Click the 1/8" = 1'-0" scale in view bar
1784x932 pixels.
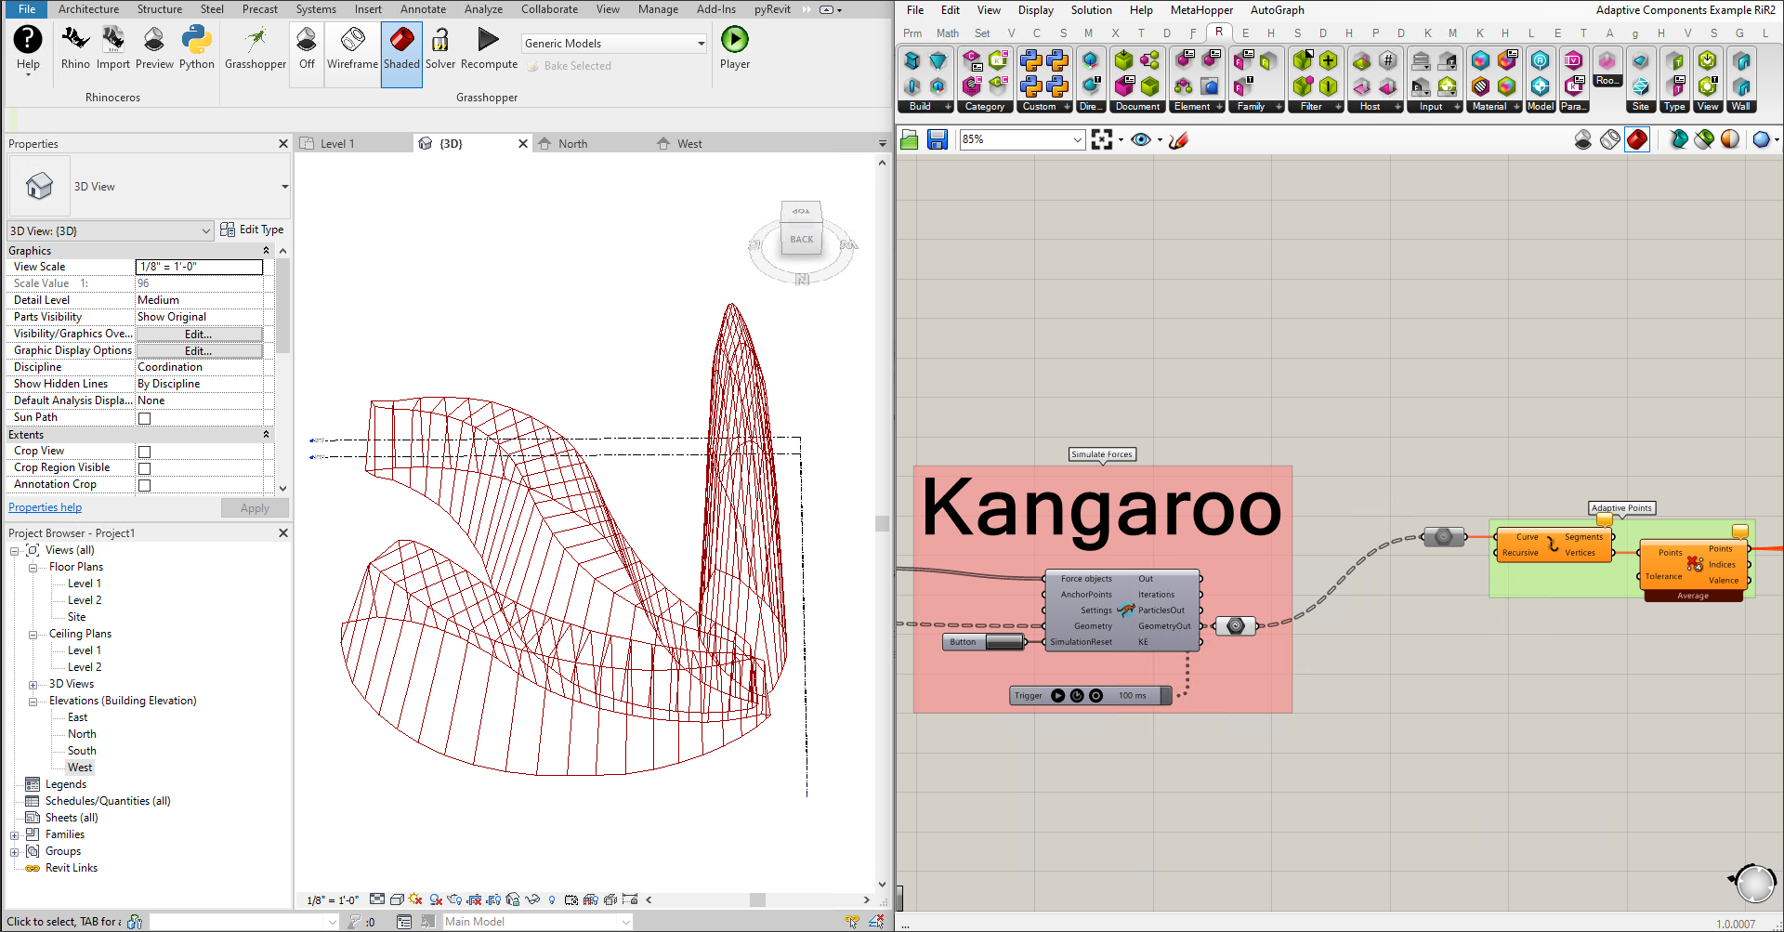pos(333,899)
